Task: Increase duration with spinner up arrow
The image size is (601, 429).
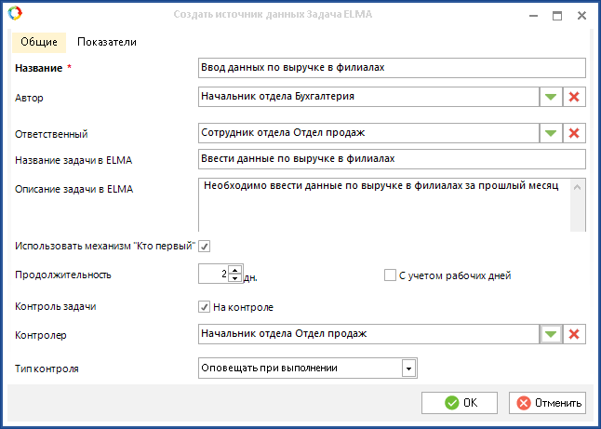Action: pos(234,270)
